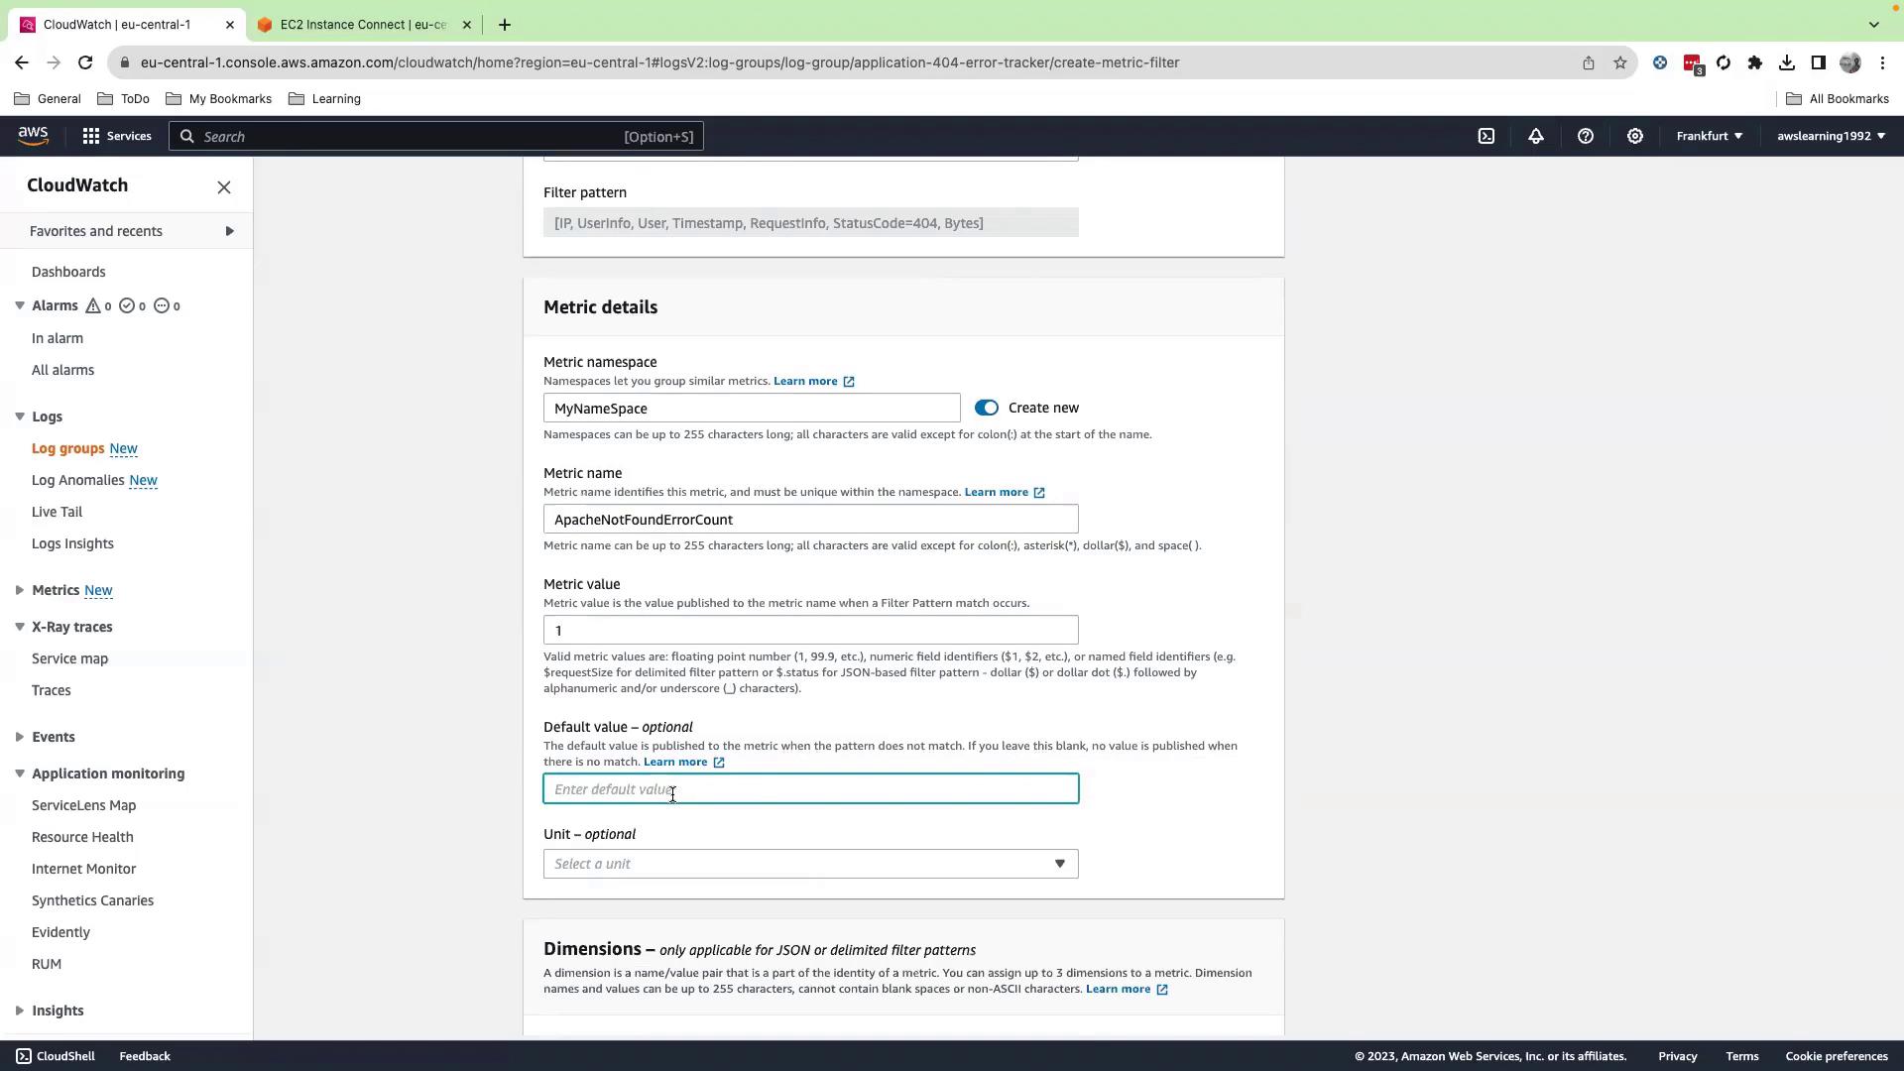Open the settings gear in AWS header
Screen dimensions: 1904x1071
pos(1635,136)
